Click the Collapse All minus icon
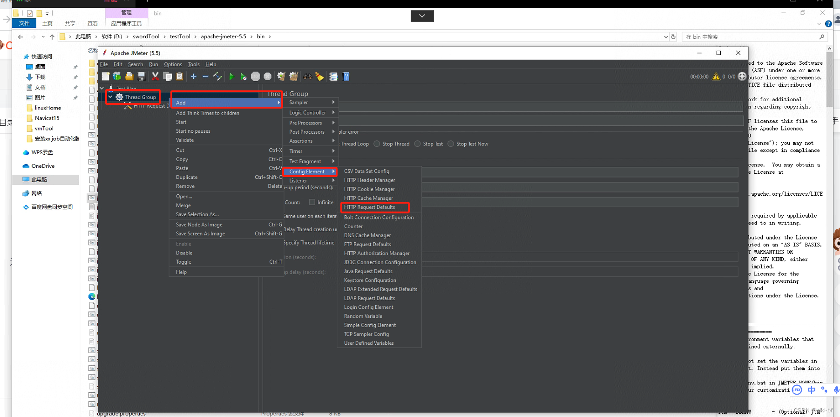The width and height of the screenshot is (840, 417). click(x=205, y=76)
